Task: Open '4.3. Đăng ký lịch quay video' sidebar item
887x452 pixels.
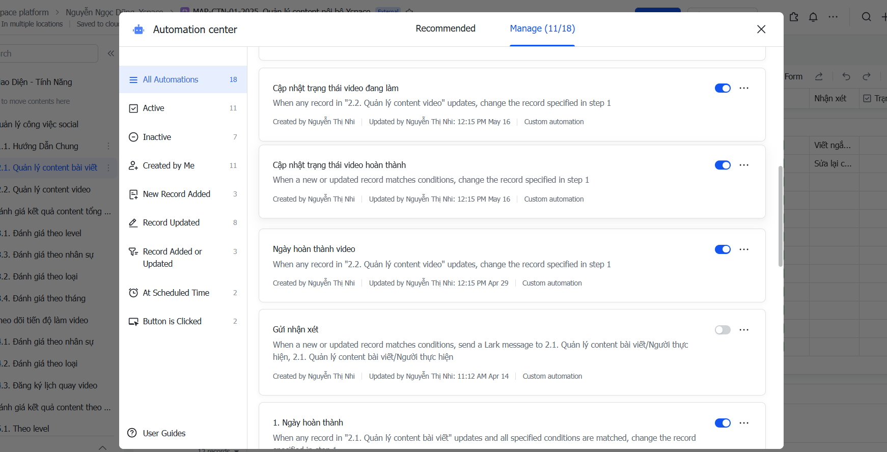Action: 48,385
